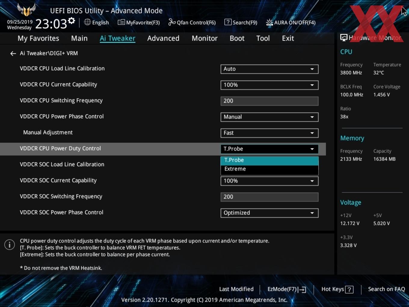The image size is (409, 307).
Task: Click +5V reading 5.020 V
Action: click(382, 224)
